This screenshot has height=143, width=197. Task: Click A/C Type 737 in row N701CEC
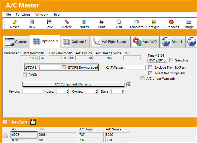click(91, 140)
